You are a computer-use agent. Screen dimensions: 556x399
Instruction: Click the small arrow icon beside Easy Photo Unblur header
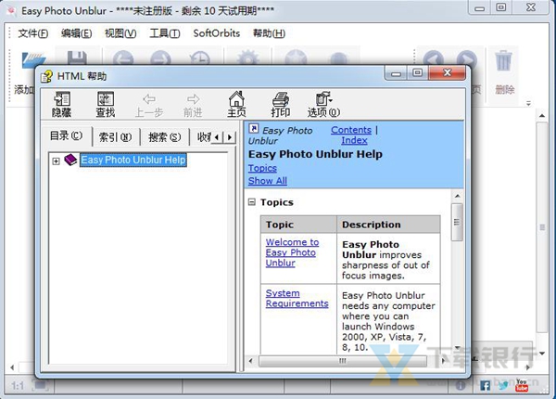(x=254, y=128)
